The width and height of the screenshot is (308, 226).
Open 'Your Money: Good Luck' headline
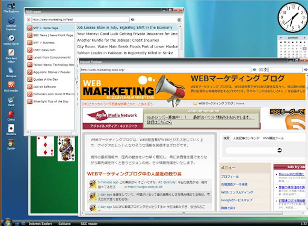click(x=128, y=34)
